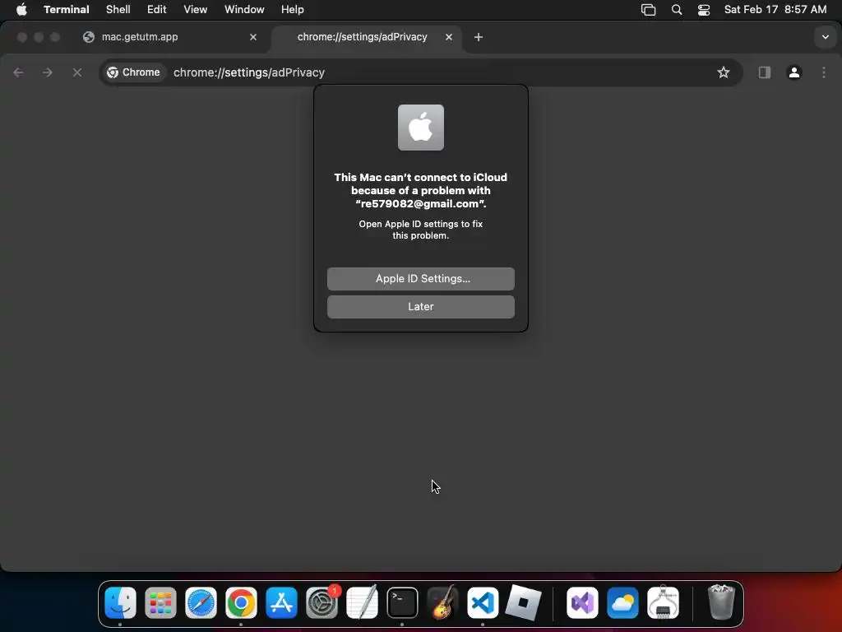Open System Settings with badge in dock
The height and width of the screenshot is (632, 842).
coord(322,602)
